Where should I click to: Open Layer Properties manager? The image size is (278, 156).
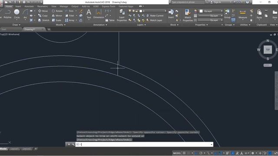(x=122, y=16)
